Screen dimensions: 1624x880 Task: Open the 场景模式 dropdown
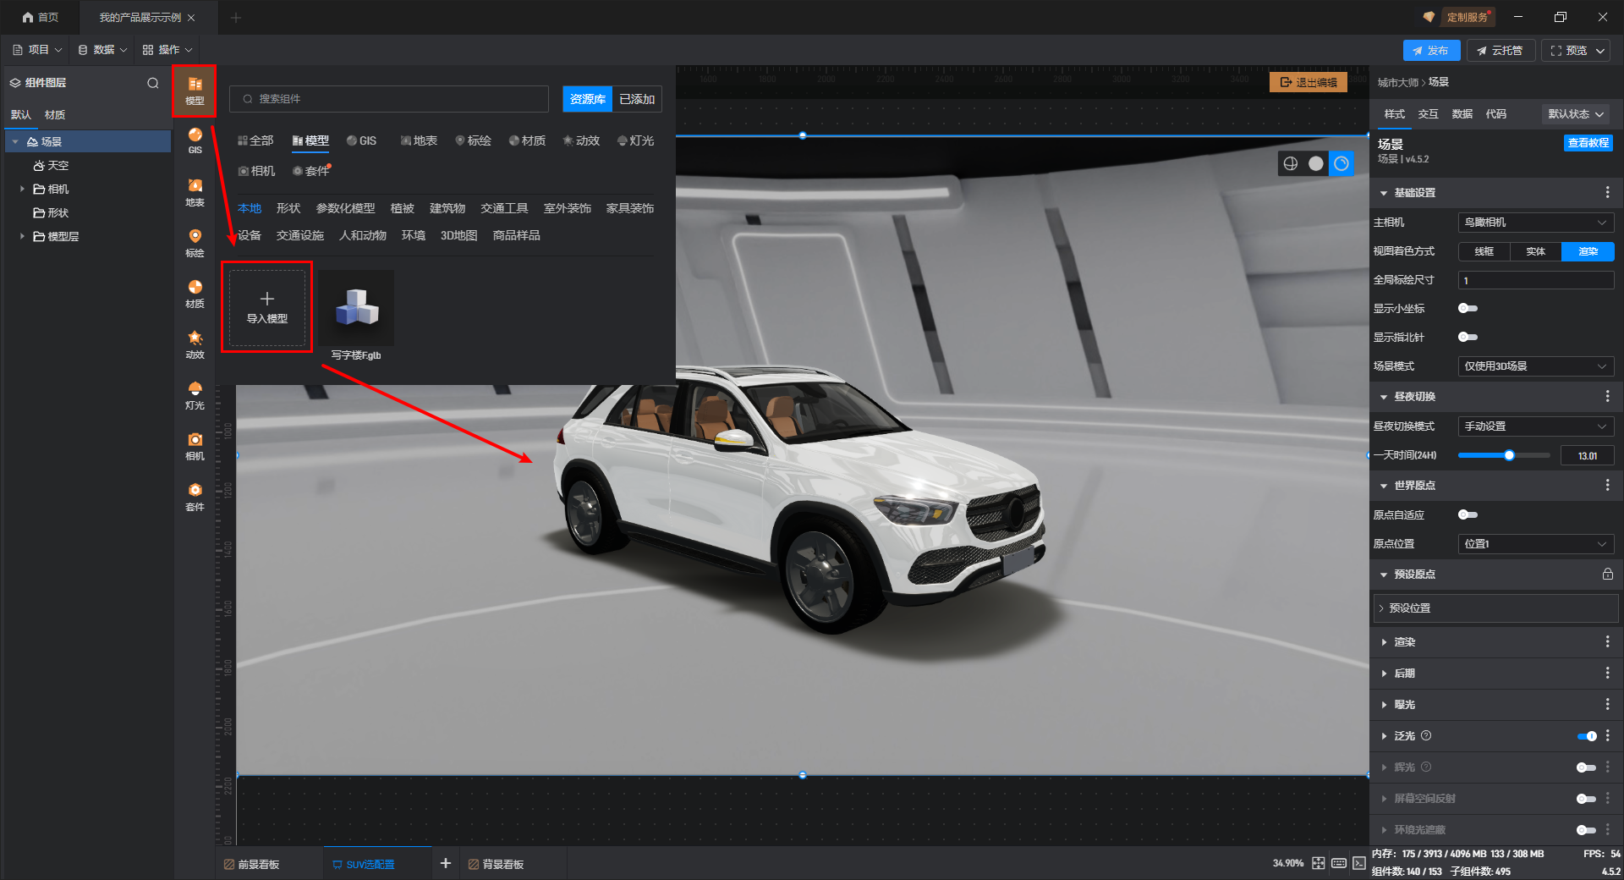1536,366
